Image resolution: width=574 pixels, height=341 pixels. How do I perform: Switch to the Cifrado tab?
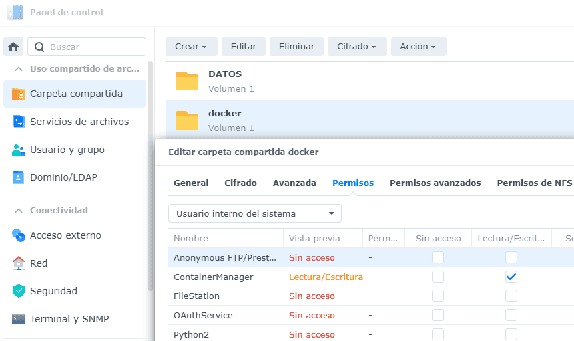[x=240, y=183]
